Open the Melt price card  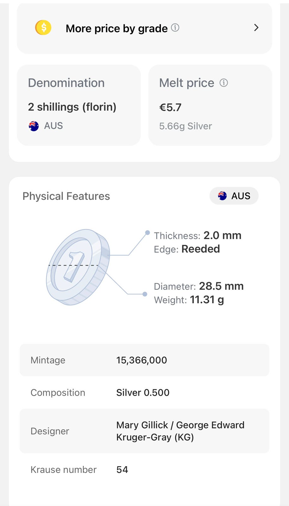(210, 105)
